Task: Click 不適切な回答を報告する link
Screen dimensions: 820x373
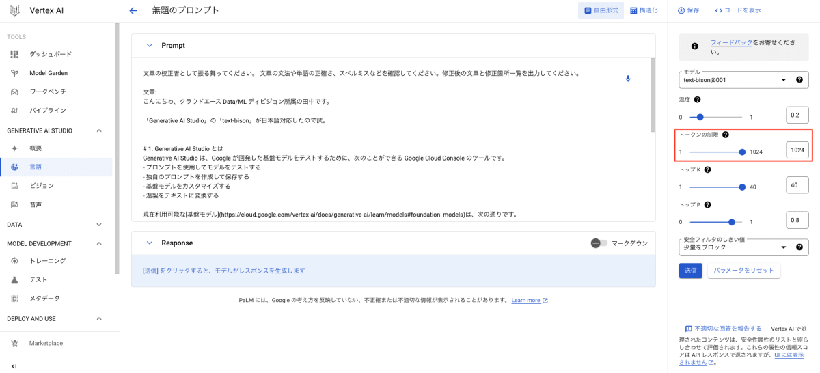Action: pos(724,329)
